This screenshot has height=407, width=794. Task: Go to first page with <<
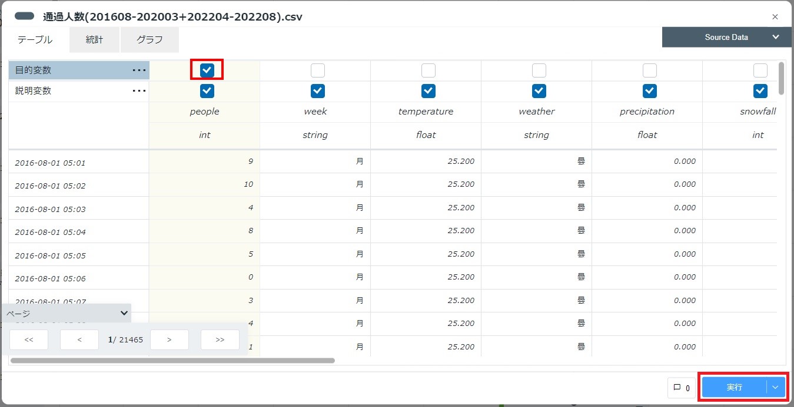pyautogui.click(x=29, y=339)
